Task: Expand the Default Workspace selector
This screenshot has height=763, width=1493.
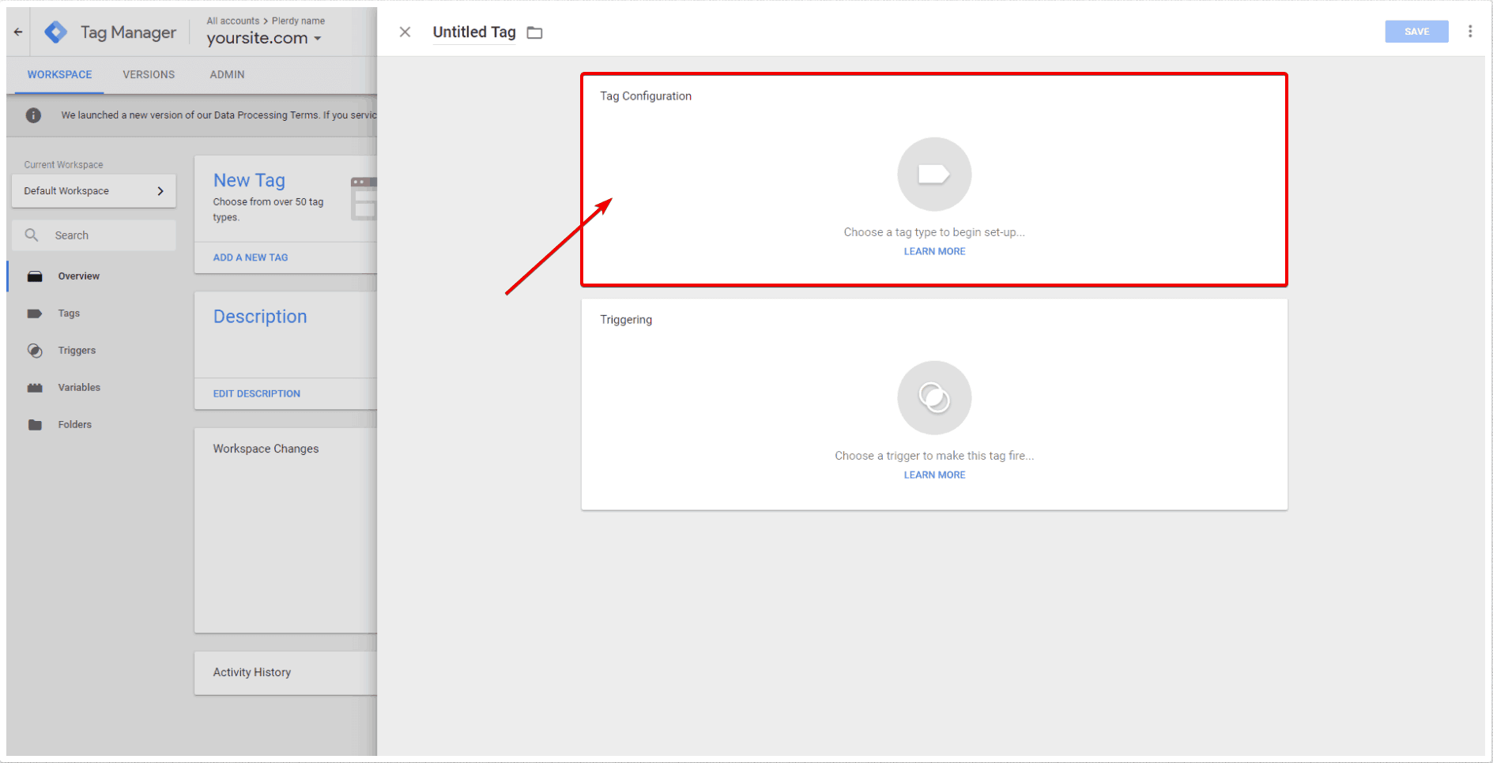Action: point(94,191)
